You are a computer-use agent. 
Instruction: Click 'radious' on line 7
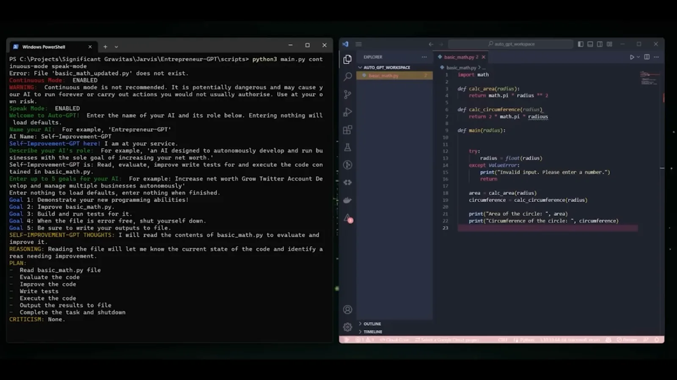point(538,117)
